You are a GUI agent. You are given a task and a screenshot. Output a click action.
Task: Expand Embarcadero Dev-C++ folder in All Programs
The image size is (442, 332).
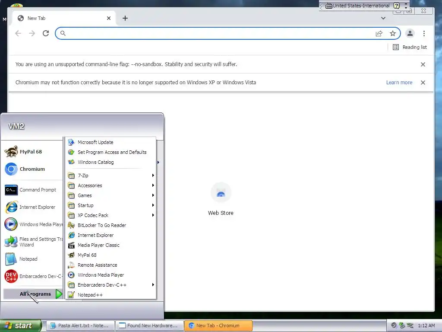pos(111,285)
